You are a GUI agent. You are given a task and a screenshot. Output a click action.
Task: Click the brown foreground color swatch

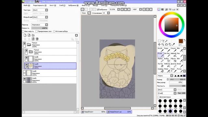click(181, 41)
